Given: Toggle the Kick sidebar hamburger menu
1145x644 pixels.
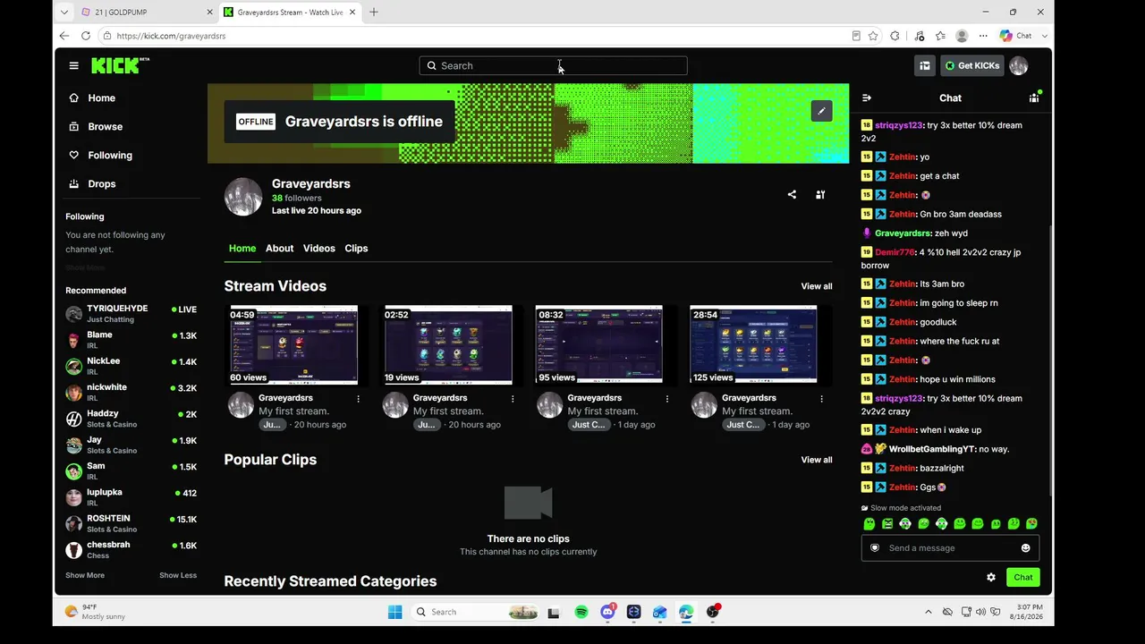Looking at the screenshot, I should (73, 65).
